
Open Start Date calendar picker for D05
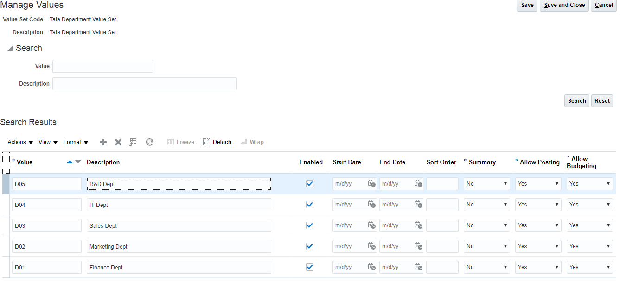[x=371, y=184]
